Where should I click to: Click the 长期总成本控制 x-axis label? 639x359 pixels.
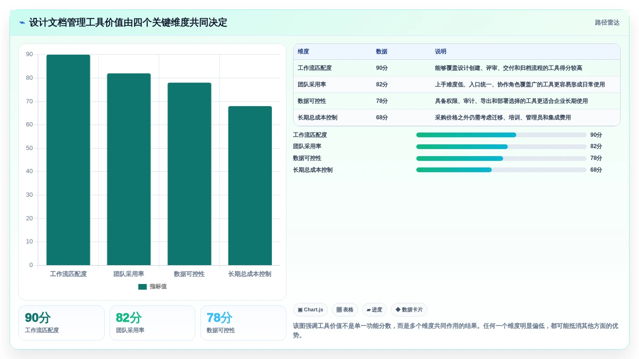pyautogui.click(x=250, y=274)
